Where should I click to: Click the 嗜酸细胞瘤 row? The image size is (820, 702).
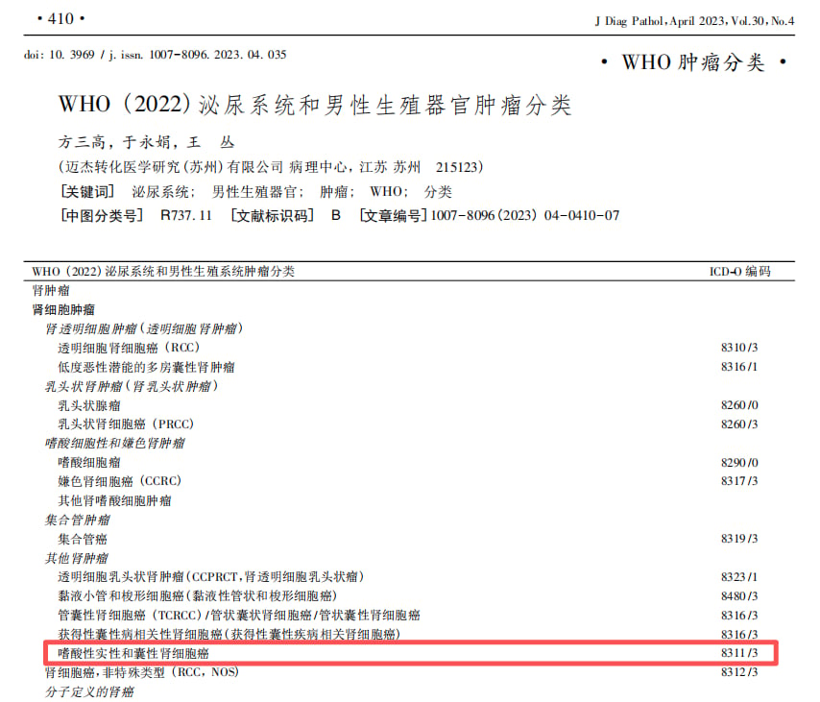pos(89,463)
